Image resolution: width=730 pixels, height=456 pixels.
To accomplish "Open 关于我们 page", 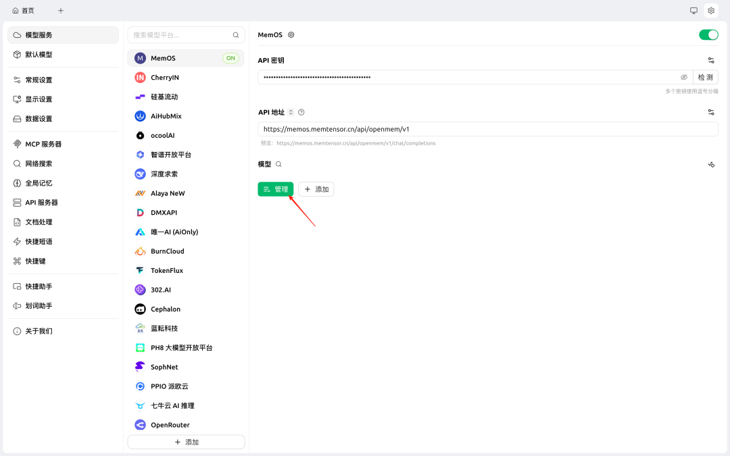I will click(x=64, y=331).
